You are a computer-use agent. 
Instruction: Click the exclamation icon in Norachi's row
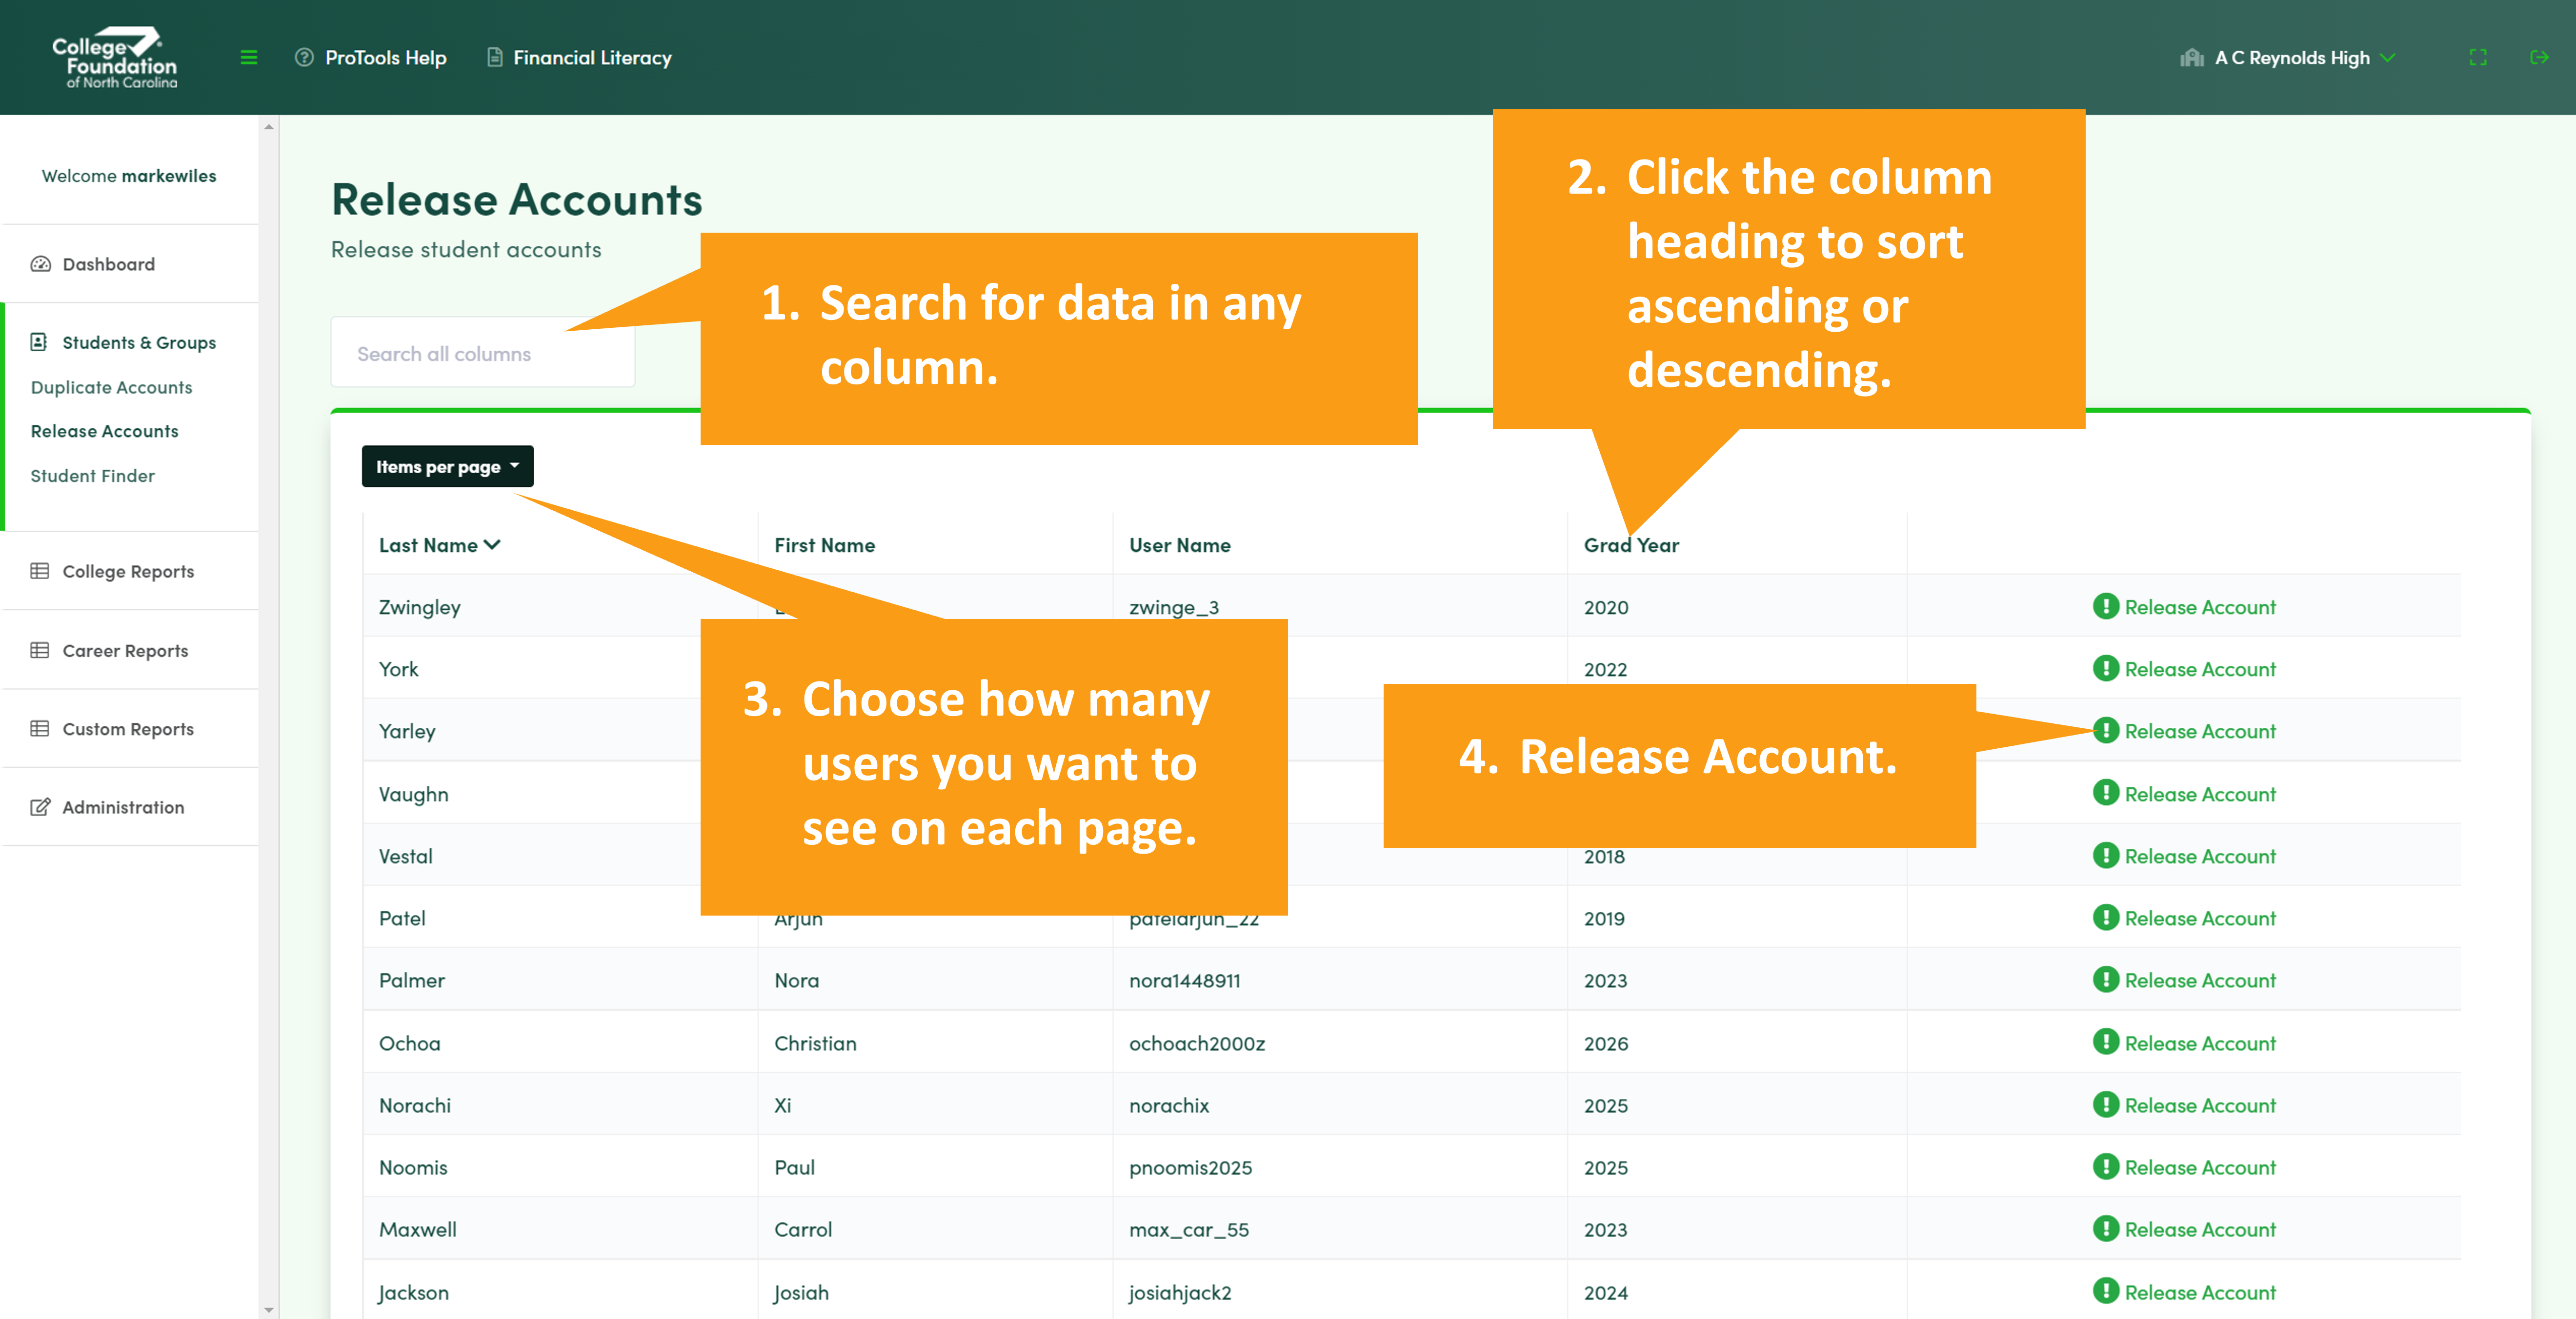click(x=2106, y=1104)
